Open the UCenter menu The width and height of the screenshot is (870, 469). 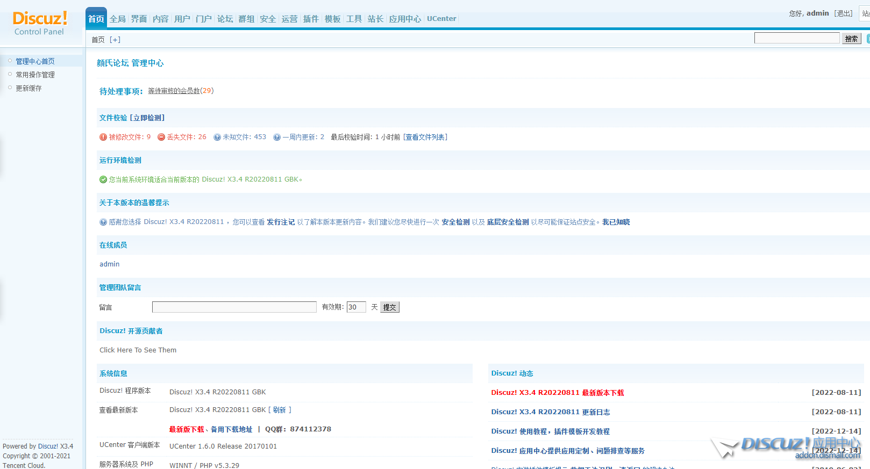tap(441, 19)
